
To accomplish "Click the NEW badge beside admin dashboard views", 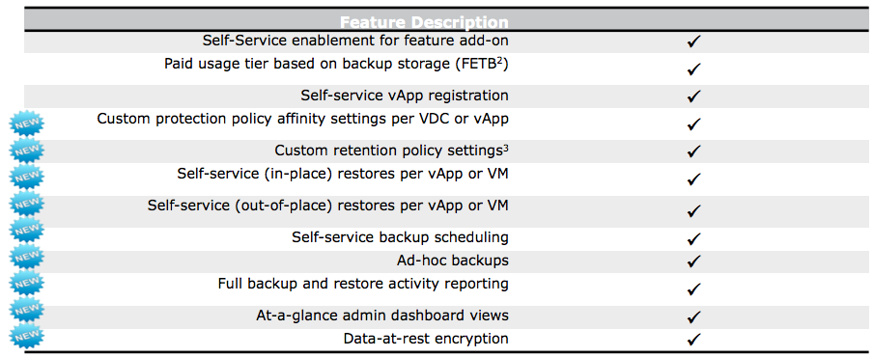I will click(x=27, y=309).
